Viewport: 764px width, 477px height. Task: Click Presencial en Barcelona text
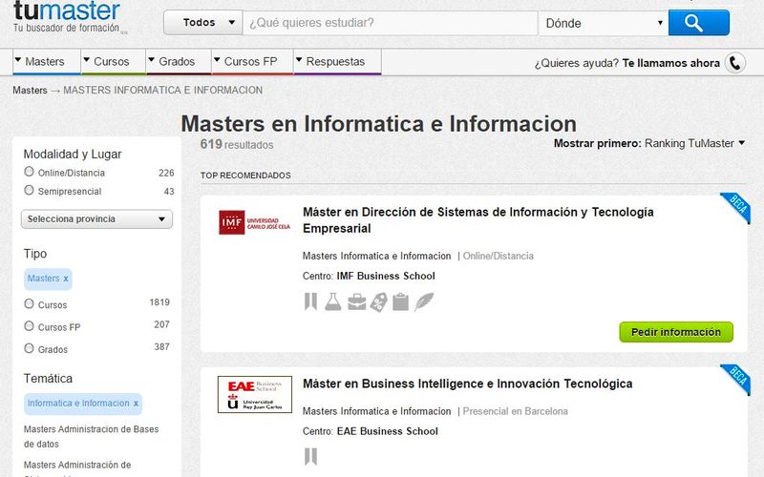[x=515, y=411]
